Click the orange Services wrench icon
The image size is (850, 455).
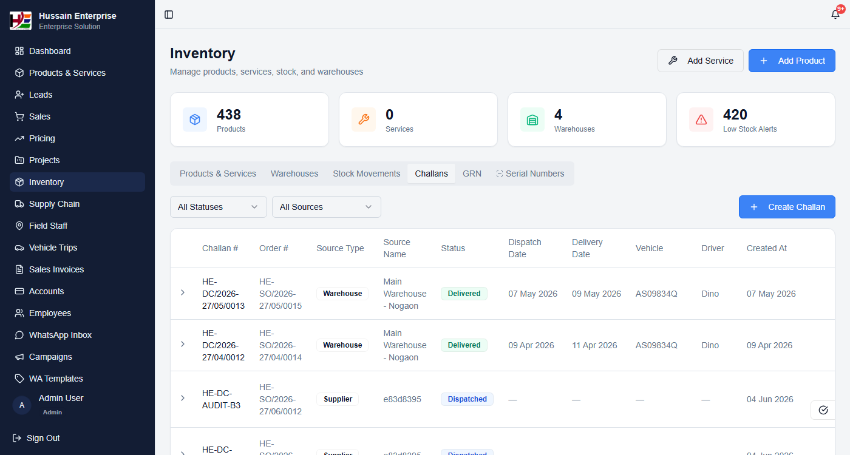point(364,120)
